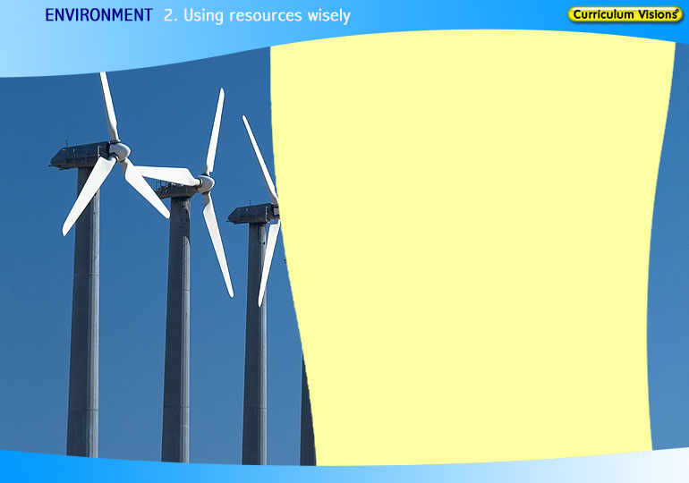Click the middle turbine's upward-pointing blade
The width and height of the screenshot is (689, 483).
click(215, 130)
